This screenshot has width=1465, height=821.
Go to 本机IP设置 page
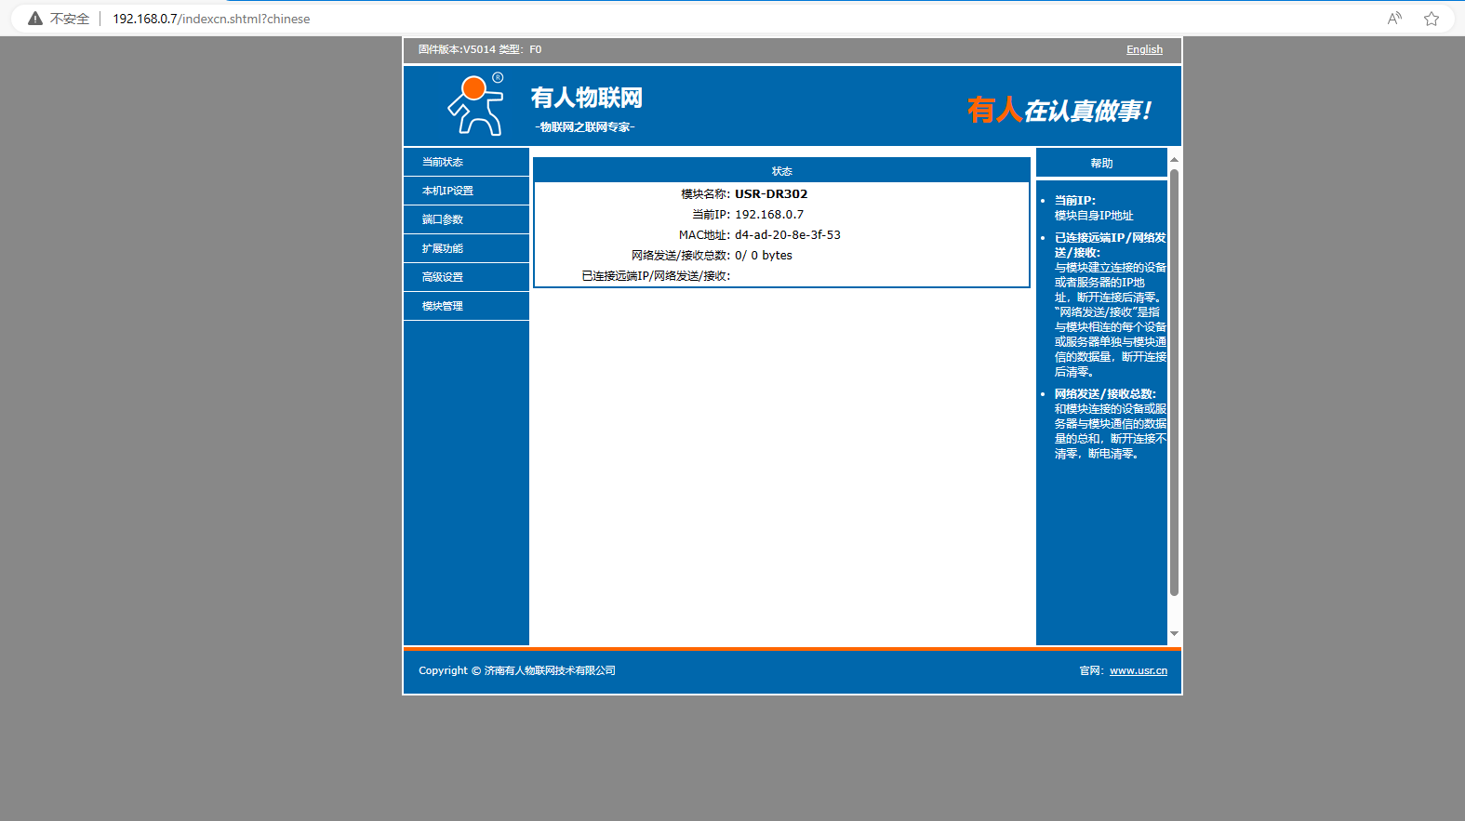pos(466,191)
